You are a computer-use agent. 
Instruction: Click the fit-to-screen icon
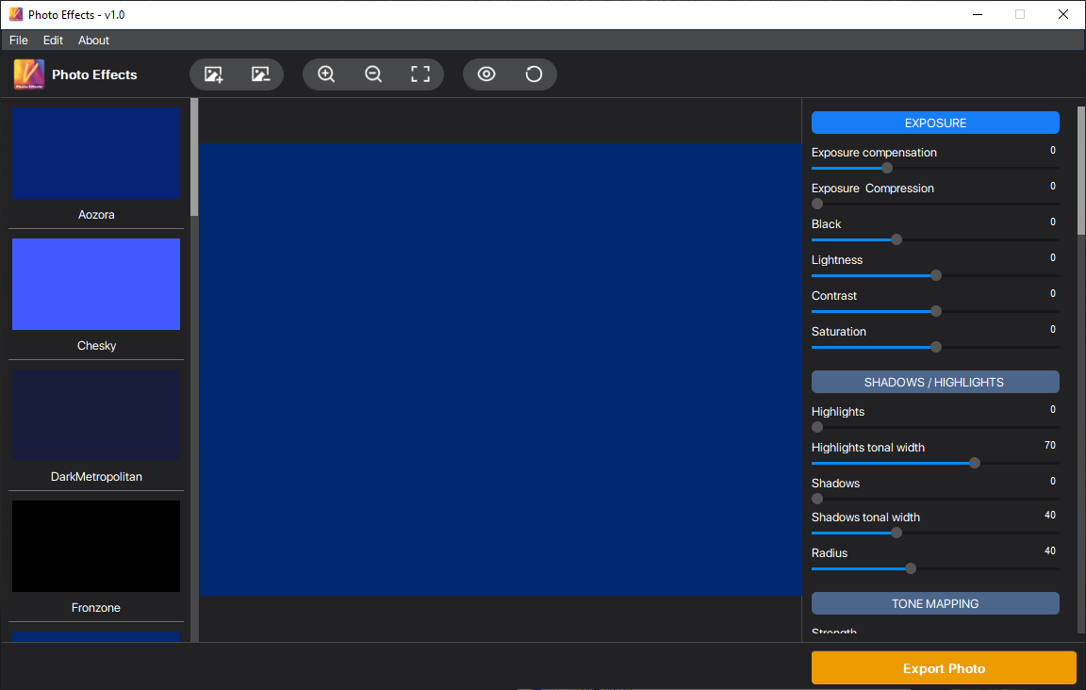click(x=420, y=74)
